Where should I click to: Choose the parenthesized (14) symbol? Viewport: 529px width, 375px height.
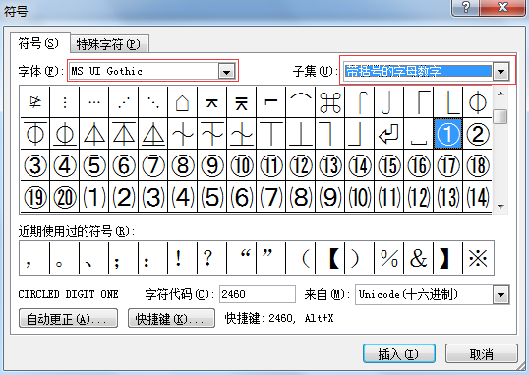[478, 197]
